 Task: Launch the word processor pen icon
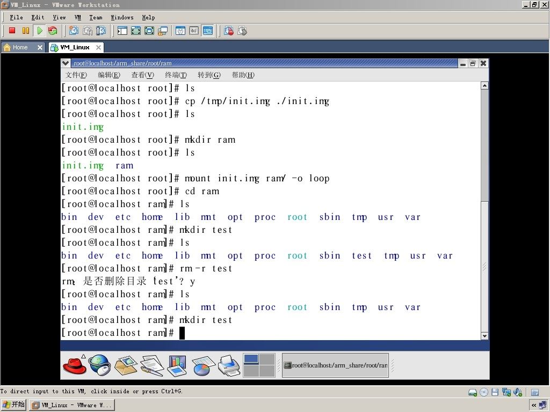152,365
